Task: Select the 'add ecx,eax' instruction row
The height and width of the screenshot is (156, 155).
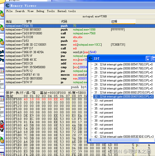Action: coord(46,63)
